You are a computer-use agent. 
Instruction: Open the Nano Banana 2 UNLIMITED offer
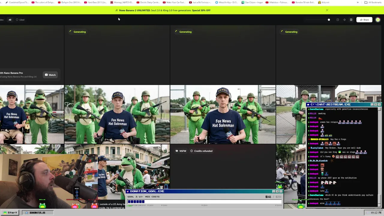tap(165, 10)
